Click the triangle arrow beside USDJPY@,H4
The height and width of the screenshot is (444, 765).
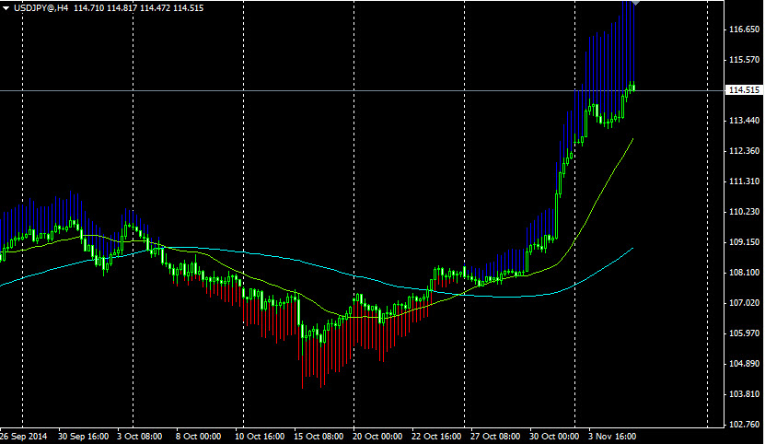(6, 8)
